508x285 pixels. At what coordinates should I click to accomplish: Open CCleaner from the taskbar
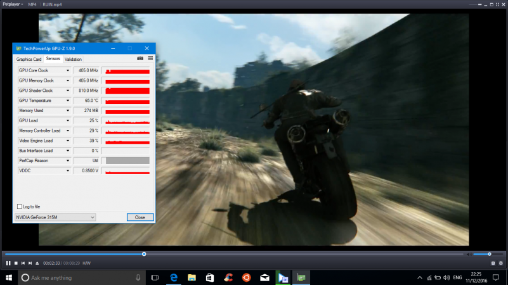(x=228, y=277)
